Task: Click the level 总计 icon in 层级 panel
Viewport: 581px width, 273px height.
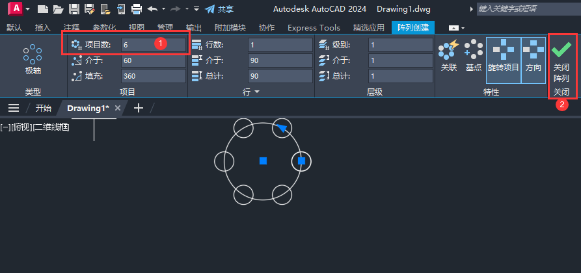Action: [x=324, y=76]
